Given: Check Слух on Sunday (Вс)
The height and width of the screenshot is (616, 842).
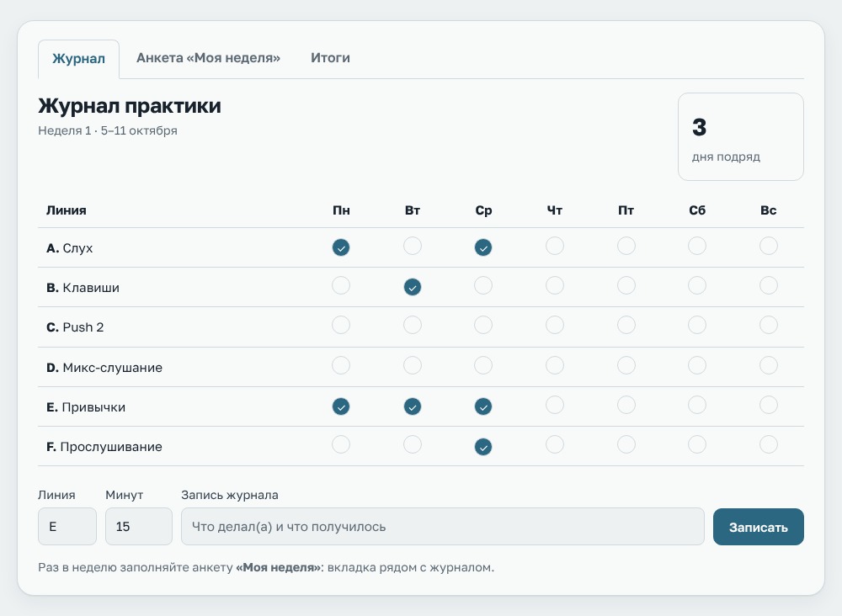Looking at the screenshot, I should tap(769, 246).
